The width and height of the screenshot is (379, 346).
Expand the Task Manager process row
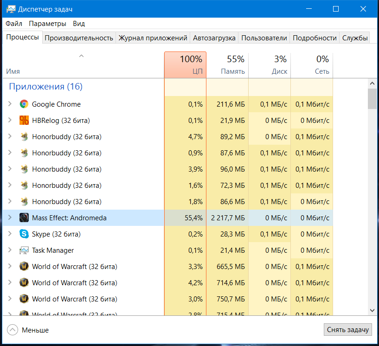(x=10, y=250)
